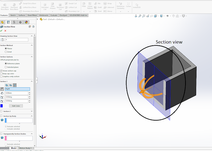Choose the Lofted Boss/Base tool

[x=28, y=7]
